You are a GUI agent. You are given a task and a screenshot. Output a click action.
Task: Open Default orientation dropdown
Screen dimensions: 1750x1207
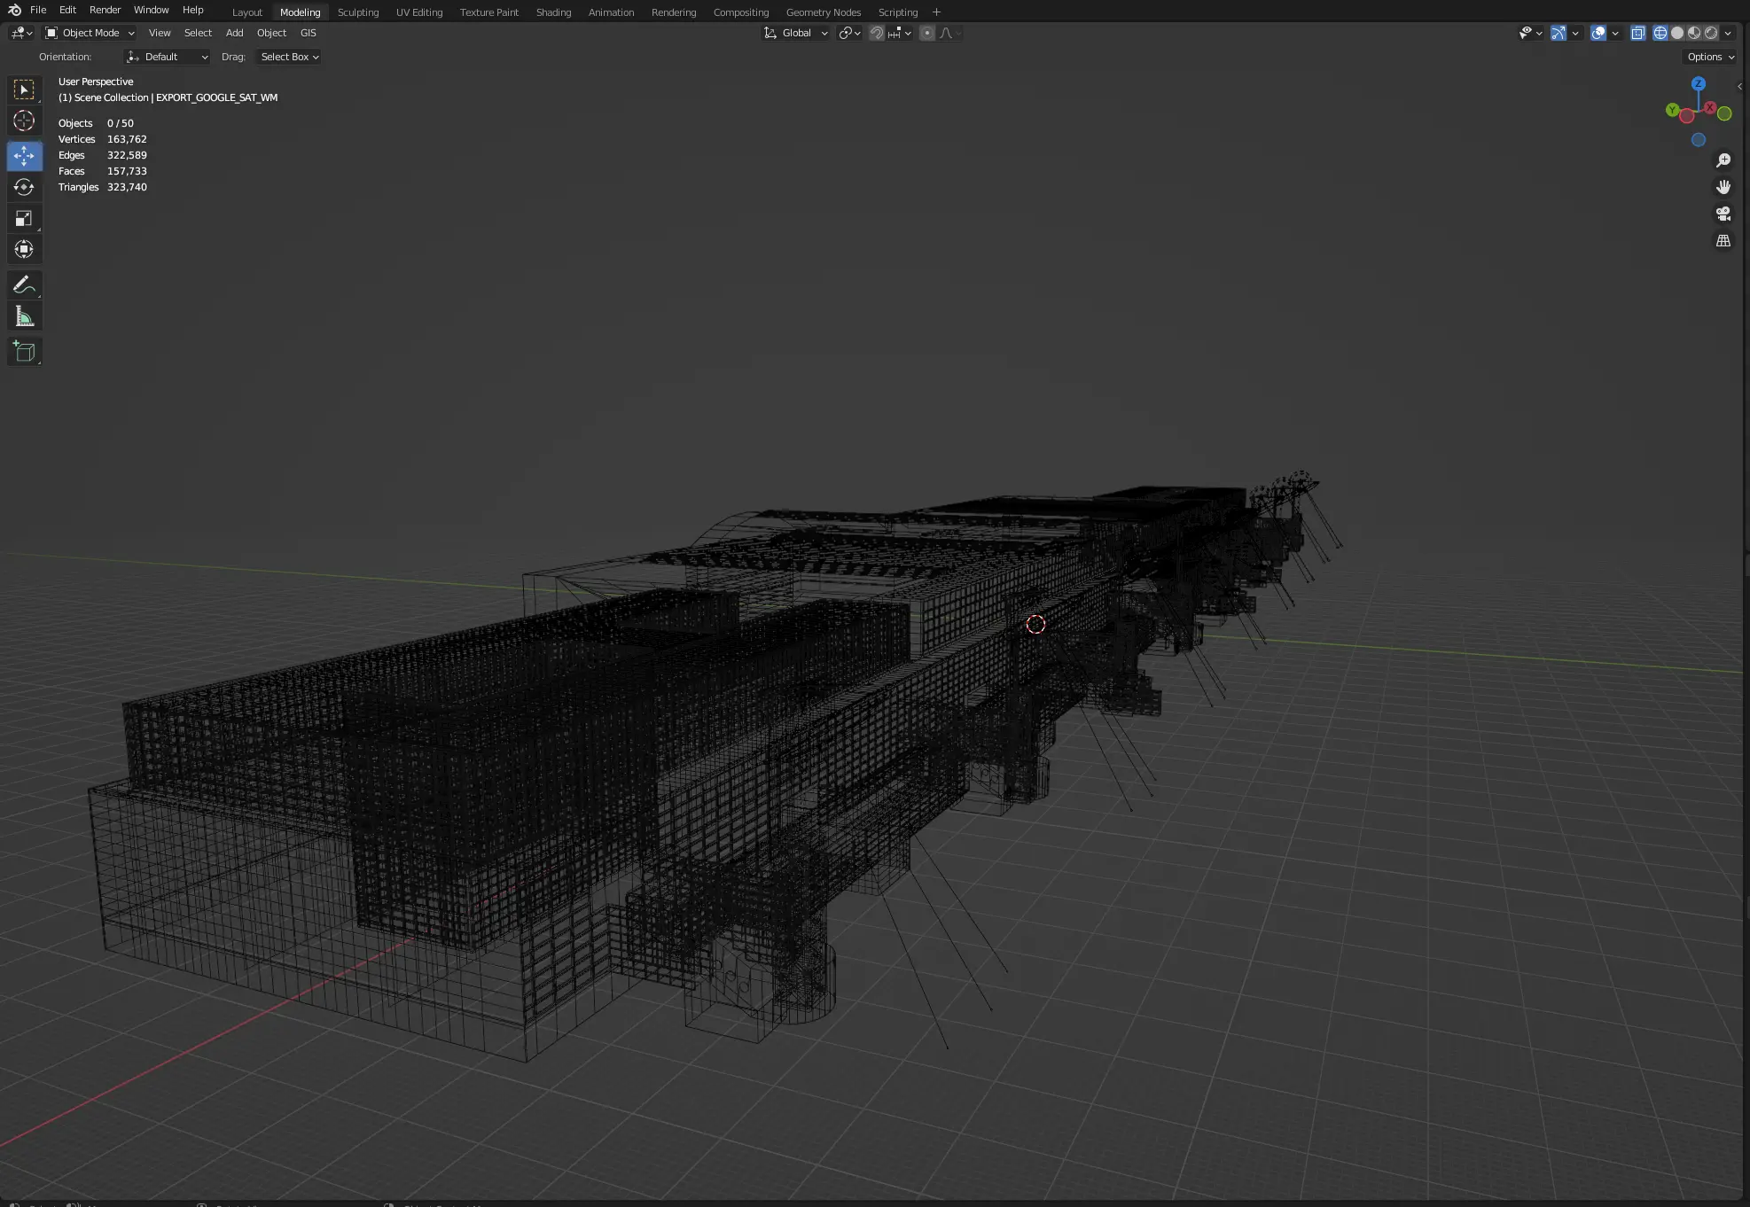167,57
